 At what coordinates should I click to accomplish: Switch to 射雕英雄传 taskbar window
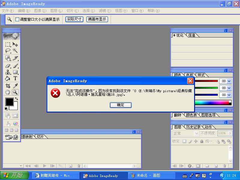pyautogui.click(x=55, y=175)
